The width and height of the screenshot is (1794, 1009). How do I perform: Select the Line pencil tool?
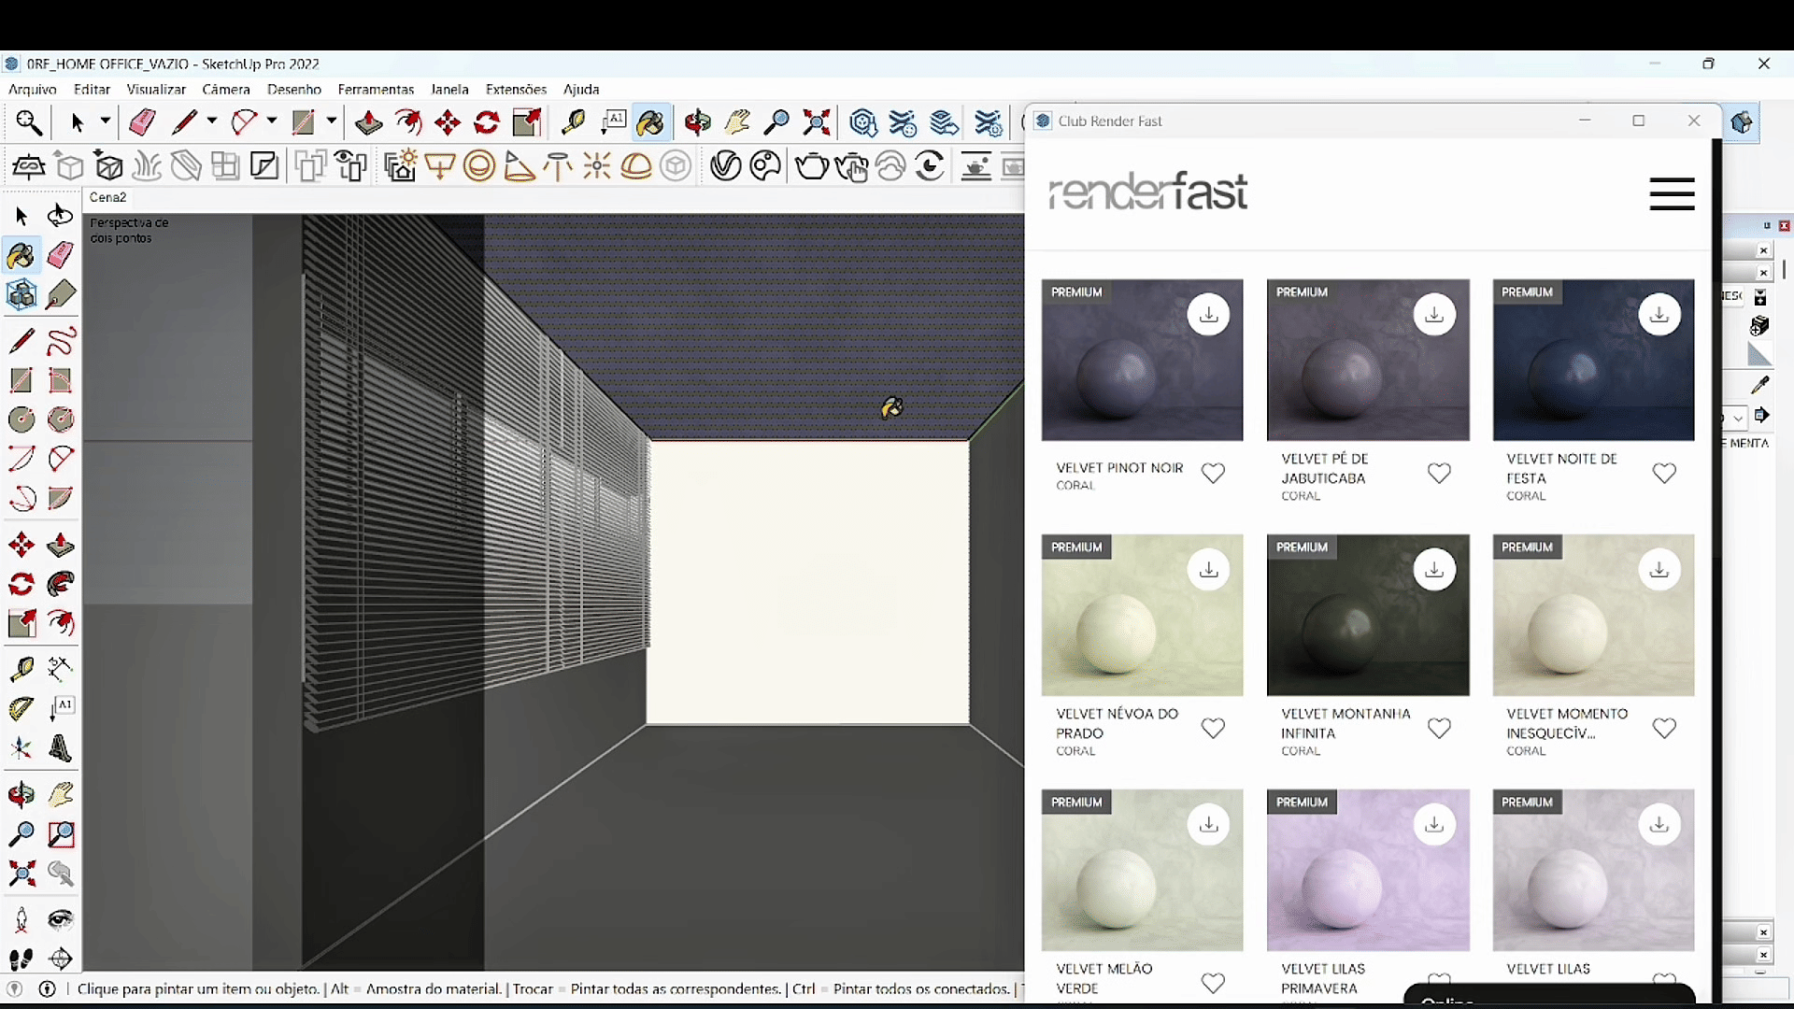click(x=21, y=341)
